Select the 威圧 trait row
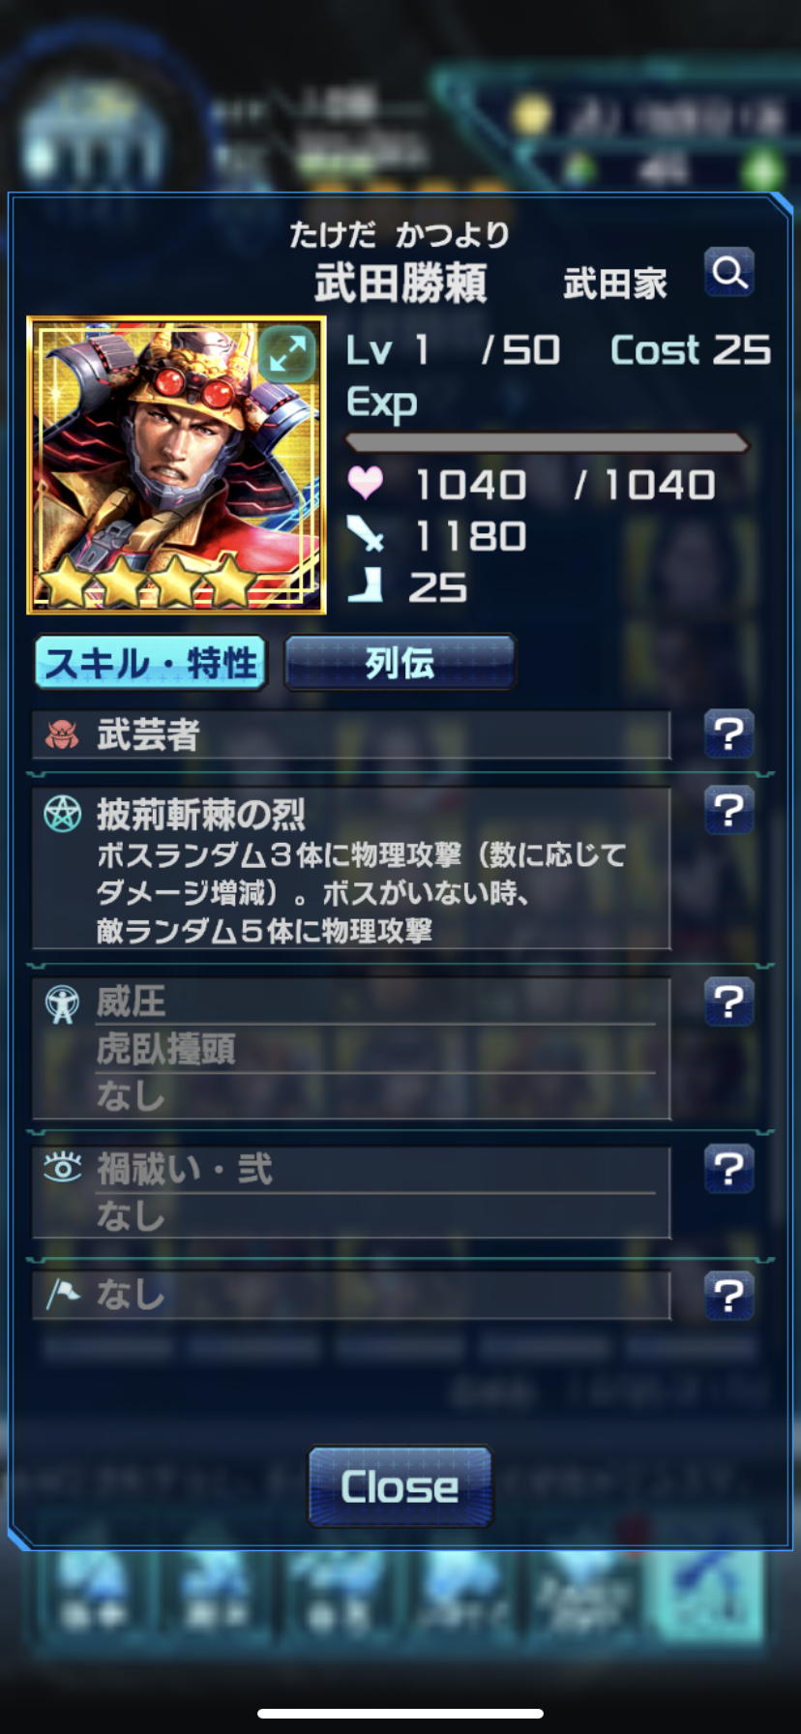This screenshot has width=801, height=1734. pos(351,1002)
